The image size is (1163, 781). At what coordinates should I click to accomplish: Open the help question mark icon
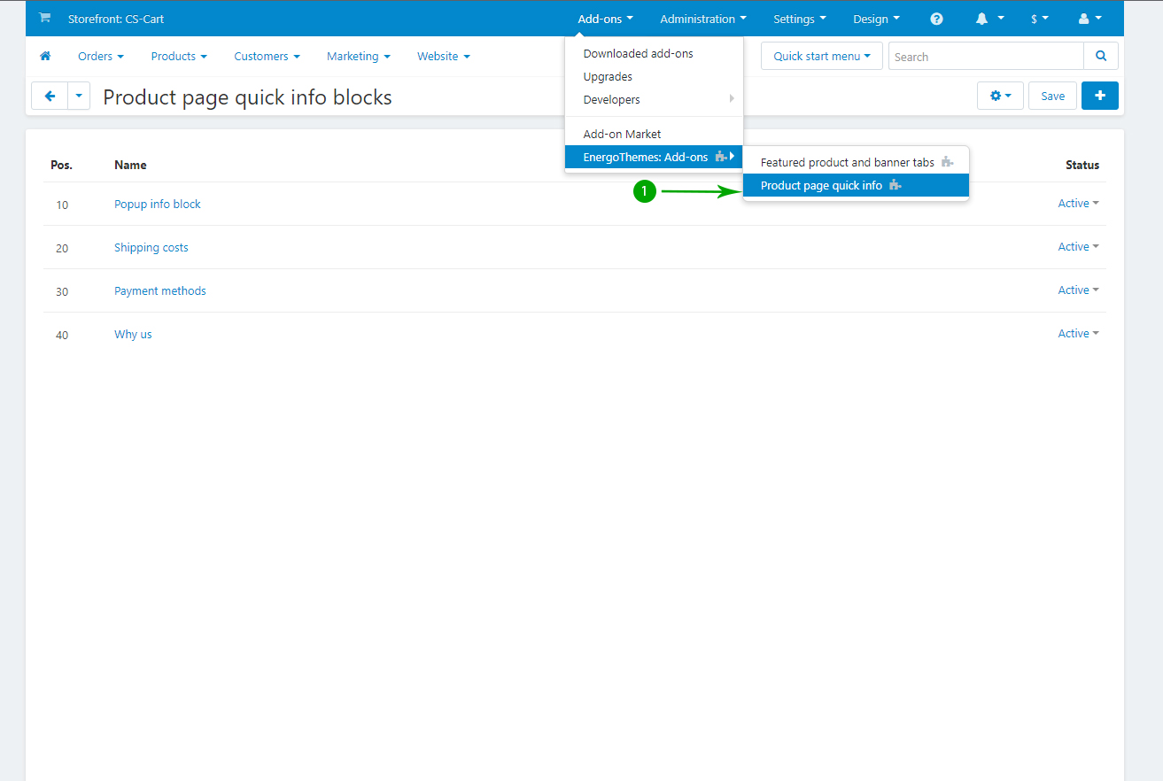936,19
